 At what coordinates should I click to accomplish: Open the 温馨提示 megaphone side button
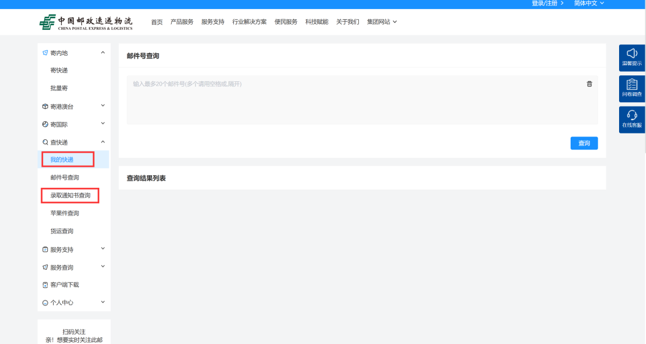(x=632, y=57)
